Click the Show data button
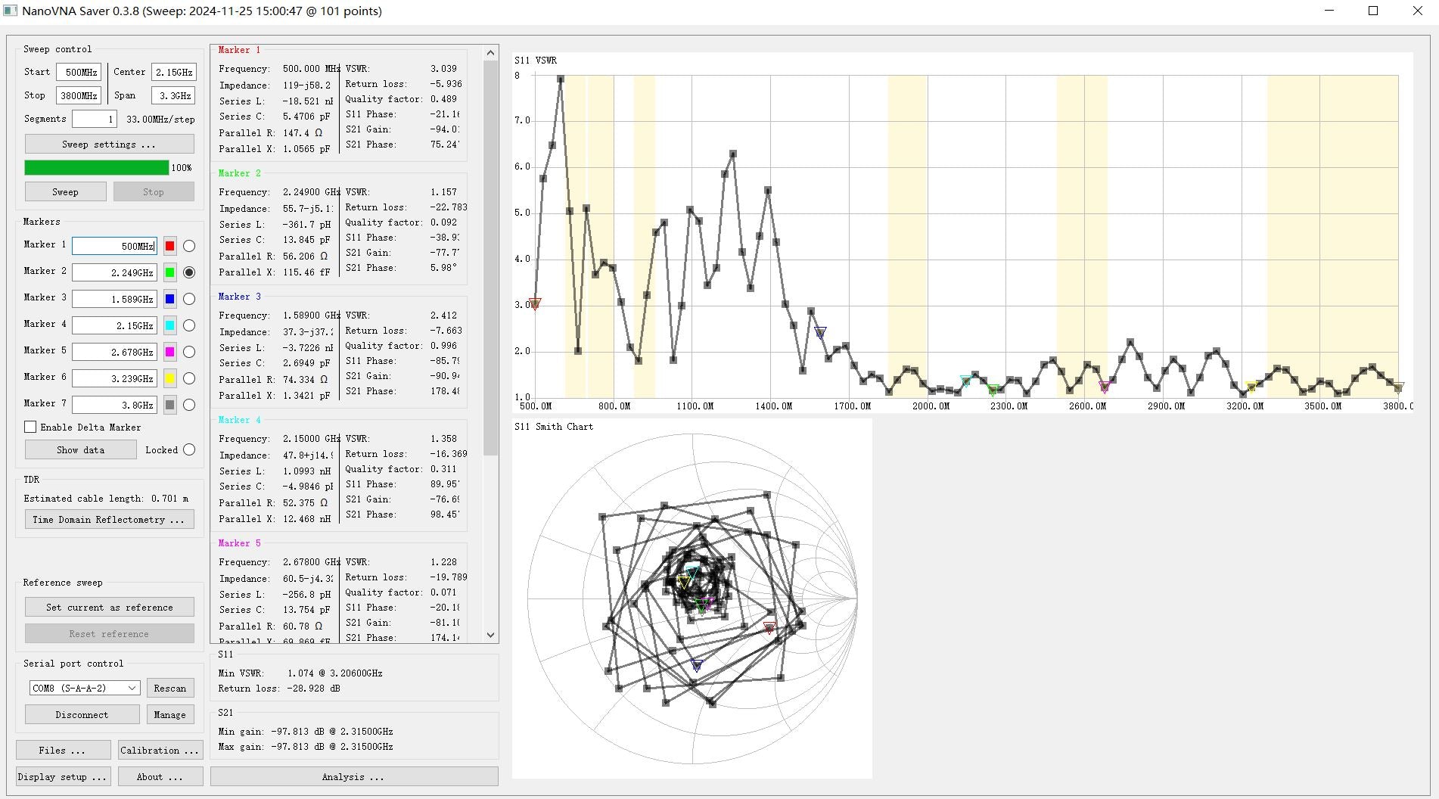Screen dimensions: 1439x799 tap(81, 449)
